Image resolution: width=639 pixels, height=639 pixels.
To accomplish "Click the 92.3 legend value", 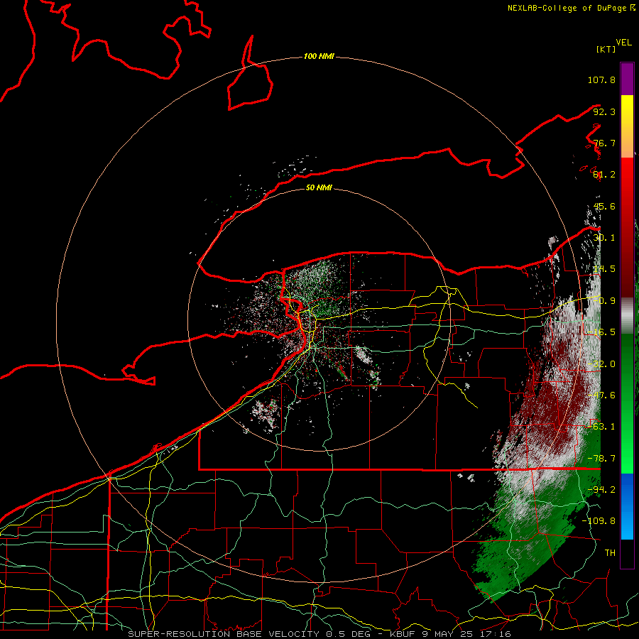I will pos(604,111).
